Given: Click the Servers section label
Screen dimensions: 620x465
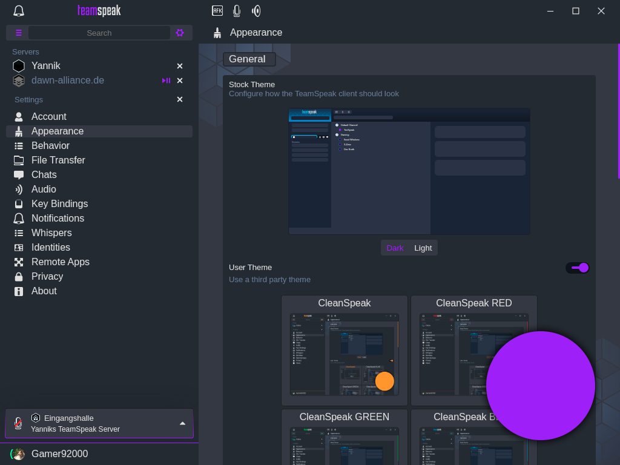Looking at the screenshot, I should 25,52.
